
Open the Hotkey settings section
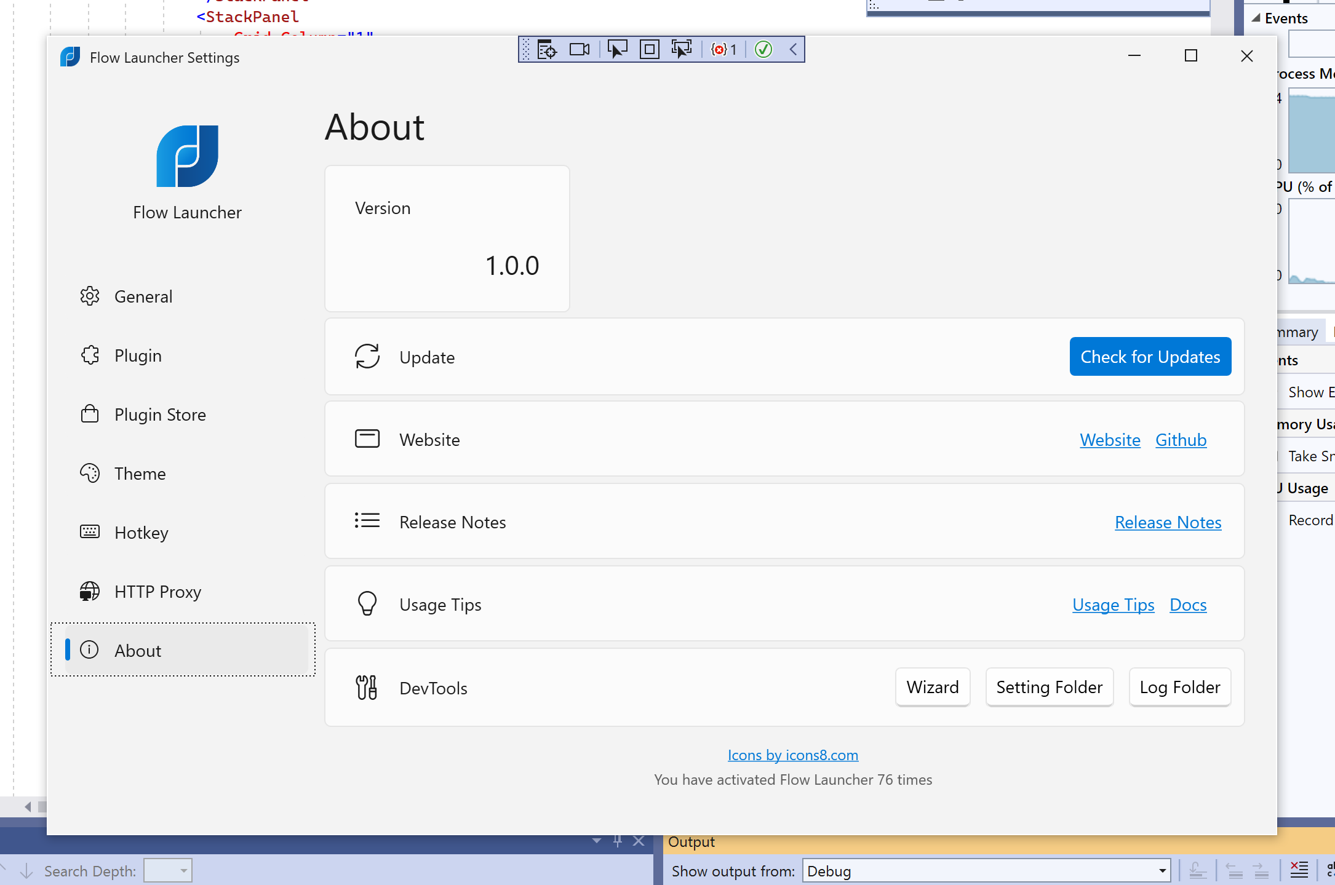pyautogui.click(x=141, y=533)
